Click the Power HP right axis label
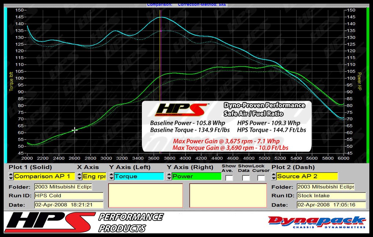 pyautogui.click(x=359, y=81)
